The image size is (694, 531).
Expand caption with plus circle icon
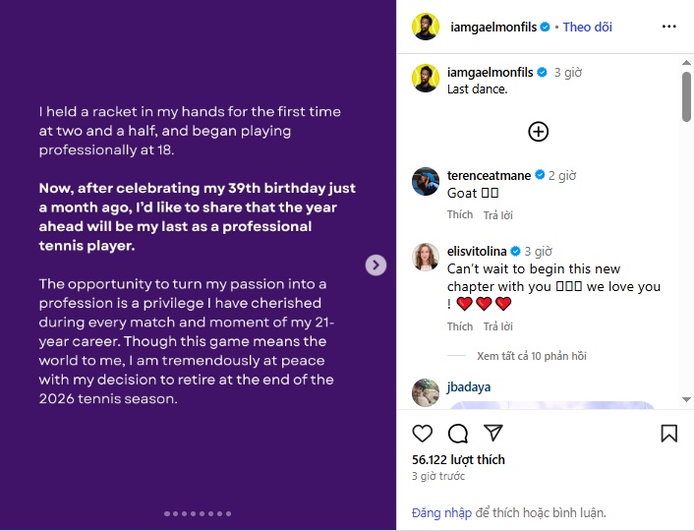(538, 131)
